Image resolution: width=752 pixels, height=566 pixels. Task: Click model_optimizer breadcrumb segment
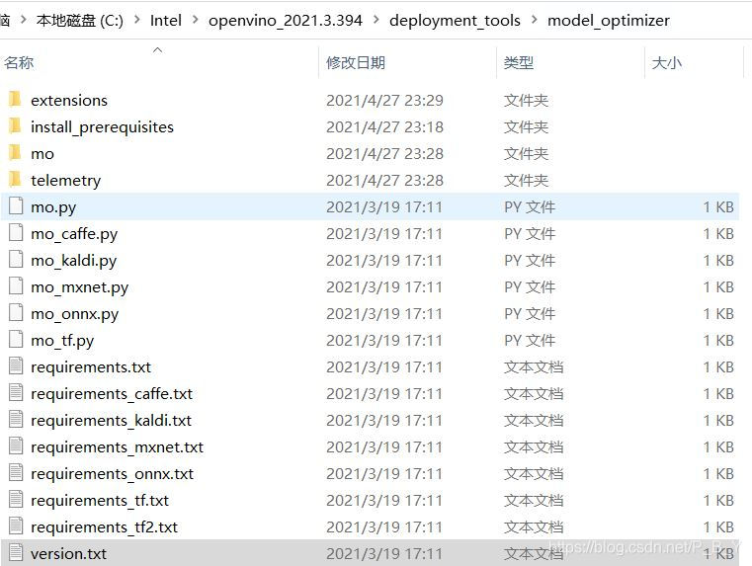pos(608,21)
